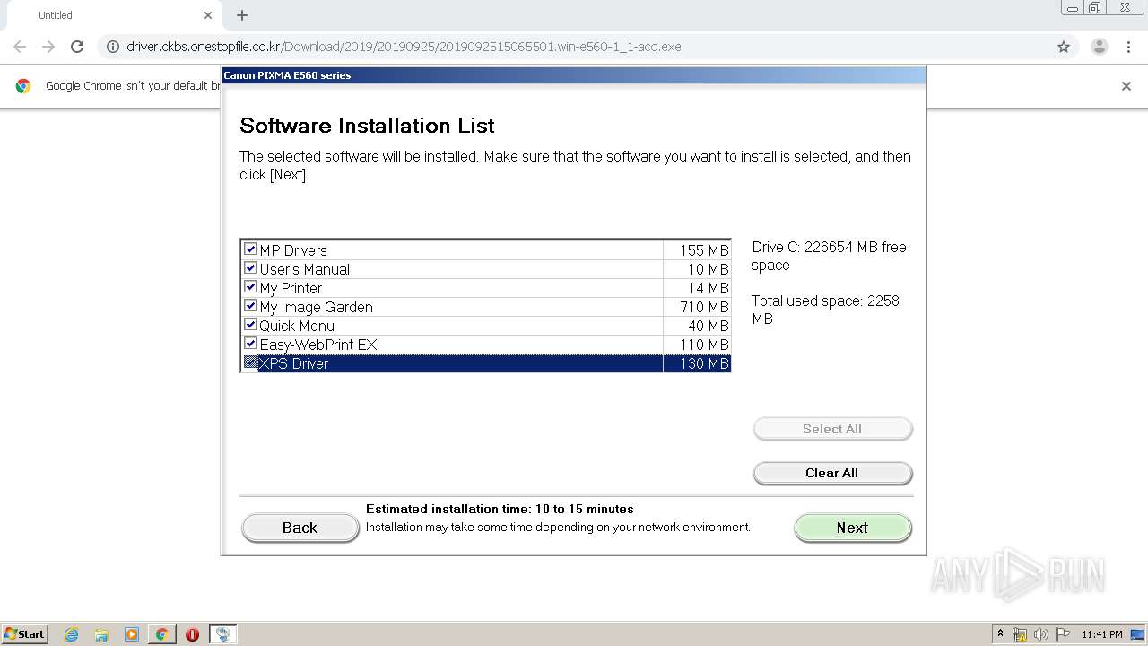Viewport: 1148px width, 646px height.
Task: Show hidden system tray icons
Action: pos(1000,634)
